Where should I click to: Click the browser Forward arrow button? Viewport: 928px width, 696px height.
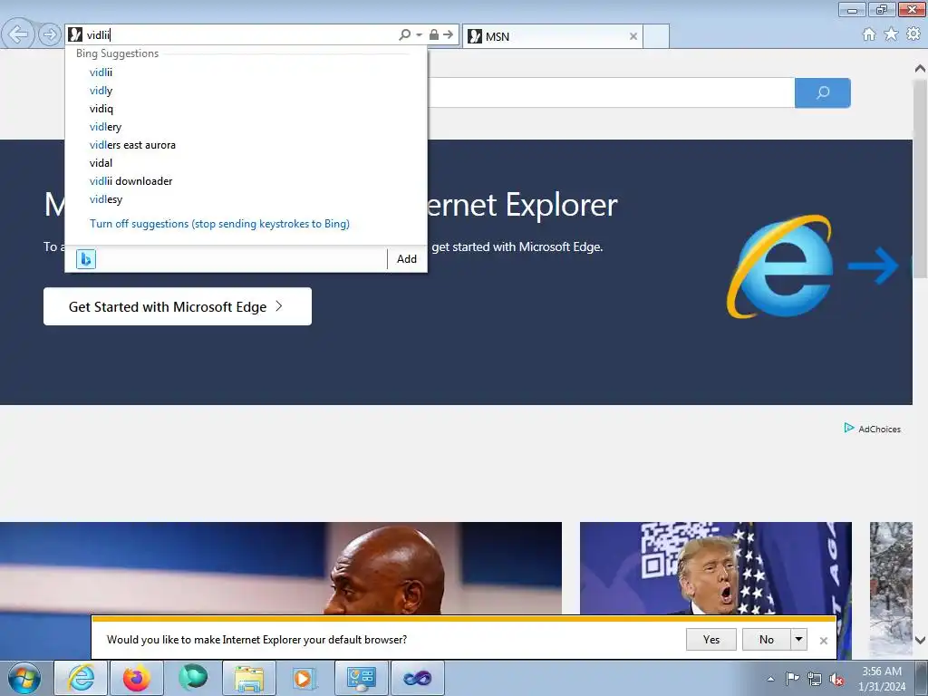point(50,34)
